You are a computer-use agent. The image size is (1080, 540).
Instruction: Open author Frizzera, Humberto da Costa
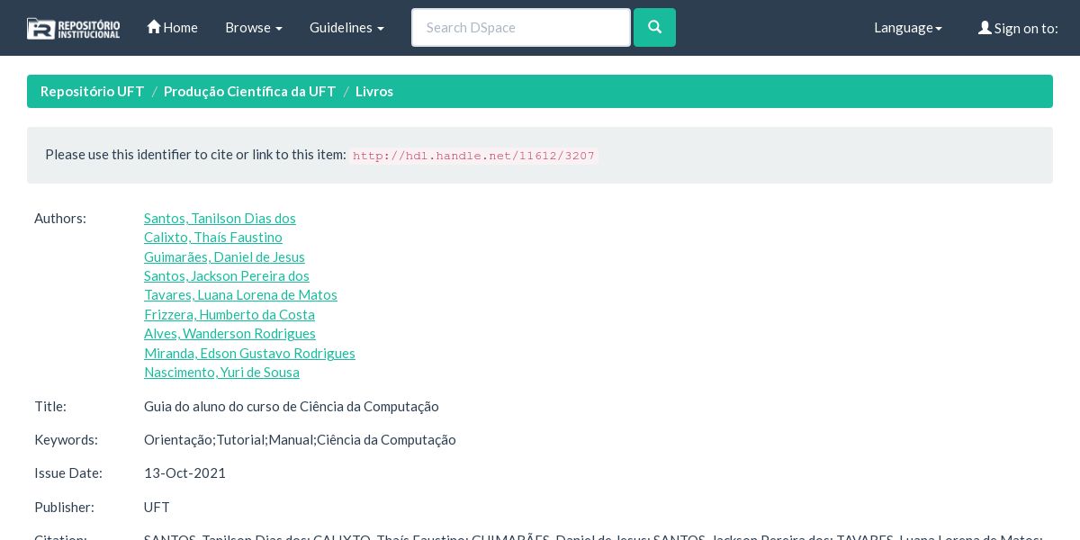[229, 314]
